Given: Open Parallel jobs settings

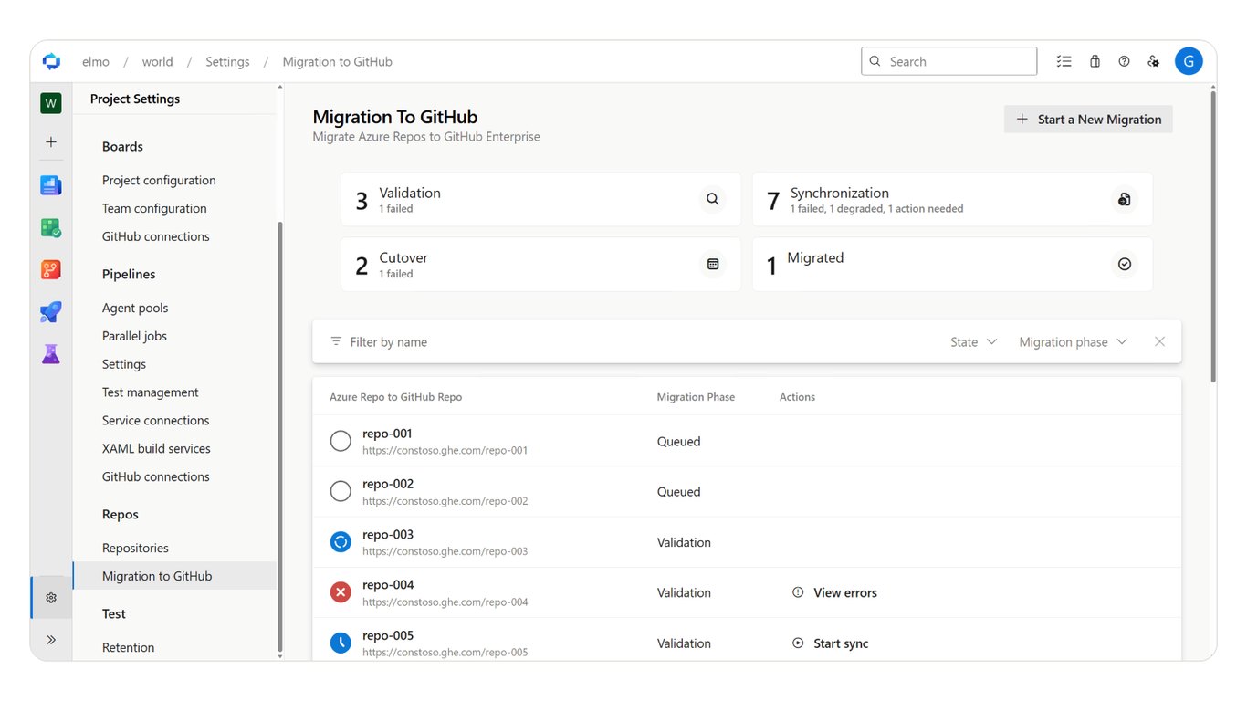Looking at the screenshot, I should point(134,336).
